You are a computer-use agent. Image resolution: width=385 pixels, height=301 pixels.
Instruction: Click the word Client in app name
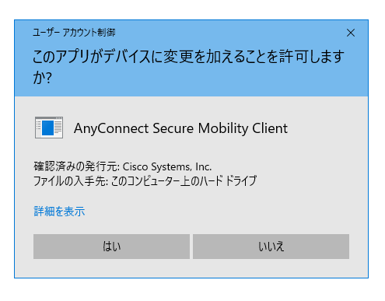[x=270, y=128]
